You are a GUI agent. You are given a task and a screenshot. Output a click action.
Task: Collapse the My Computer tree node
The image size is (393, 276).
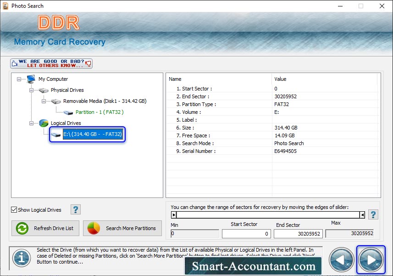tap(19, 79)
